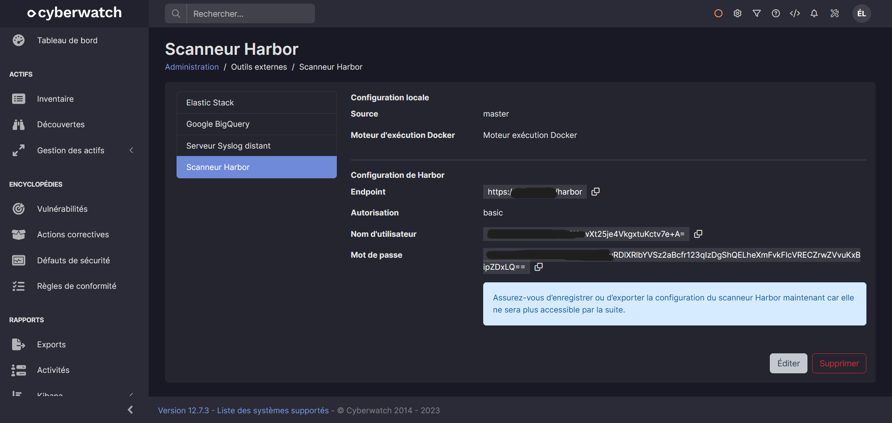
Task: Open Défauts de sécurité page
Action: click(73, 260)
